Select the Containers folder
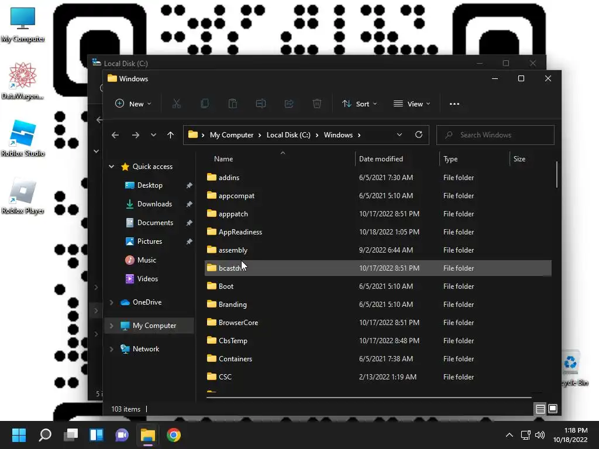Image resolution: width=599 pixels, height=449 pixels. pyautogui.click(x=378, y=359)
